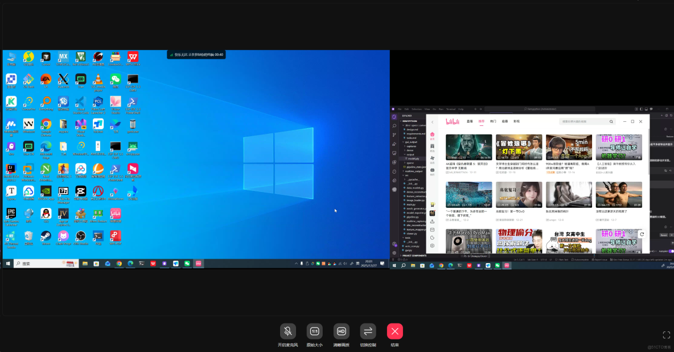Click the magnifier icon in bilibili search bar
Image resolution: width=674 pixels, height=352 pixels.
[x=611, y=121]
